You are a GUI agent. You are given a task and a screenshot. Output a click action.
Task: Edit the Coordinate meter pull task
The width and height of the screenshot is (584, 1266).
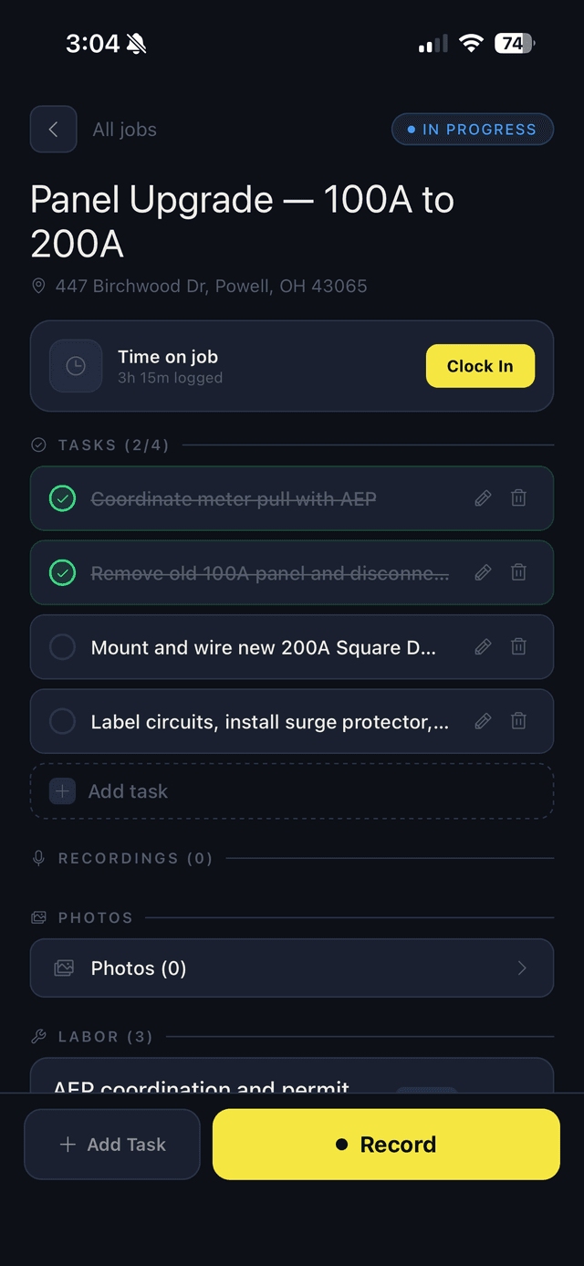(x=483, y=497)
